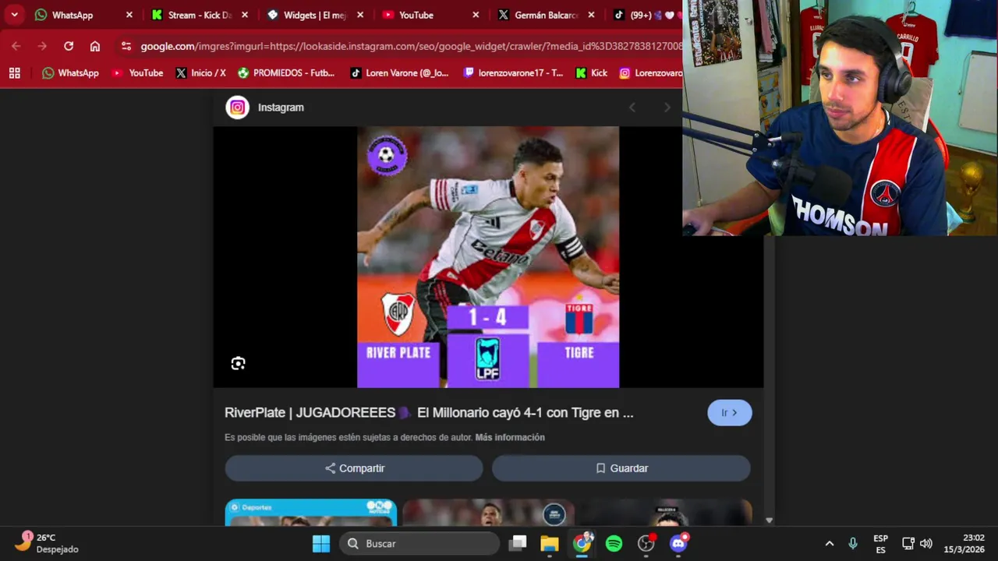View site information icon in address bar
Image resolution: width=998 pixels, height=561 pixels.
coord(126,46)
